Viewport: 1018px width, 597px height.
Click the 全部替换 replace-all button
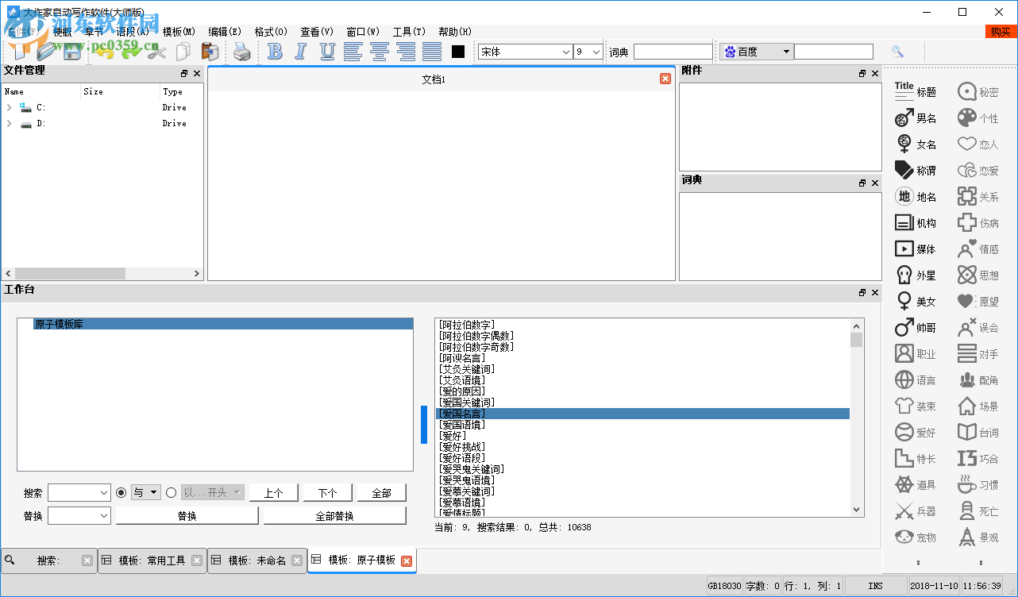(x=334, y=514)
